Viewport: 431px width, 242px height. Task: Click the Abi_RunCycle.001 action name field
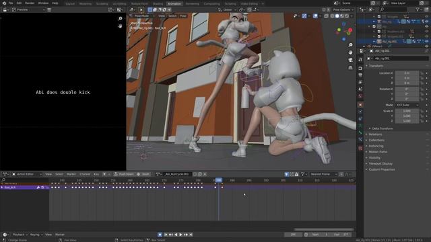pos(177,174)
